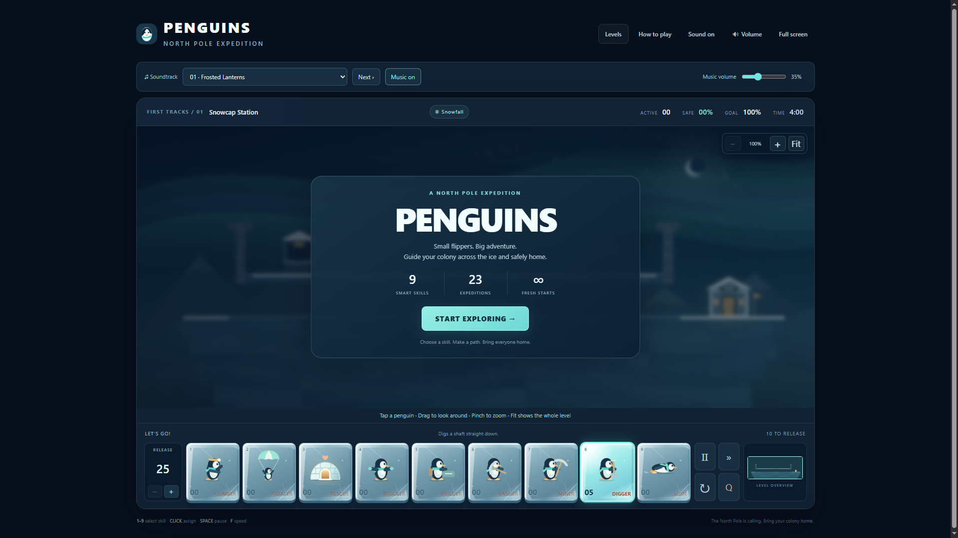This screenshot has width=958, height=538.
Task: Select the Builder skill card
Action: click(x=438, y=472)
